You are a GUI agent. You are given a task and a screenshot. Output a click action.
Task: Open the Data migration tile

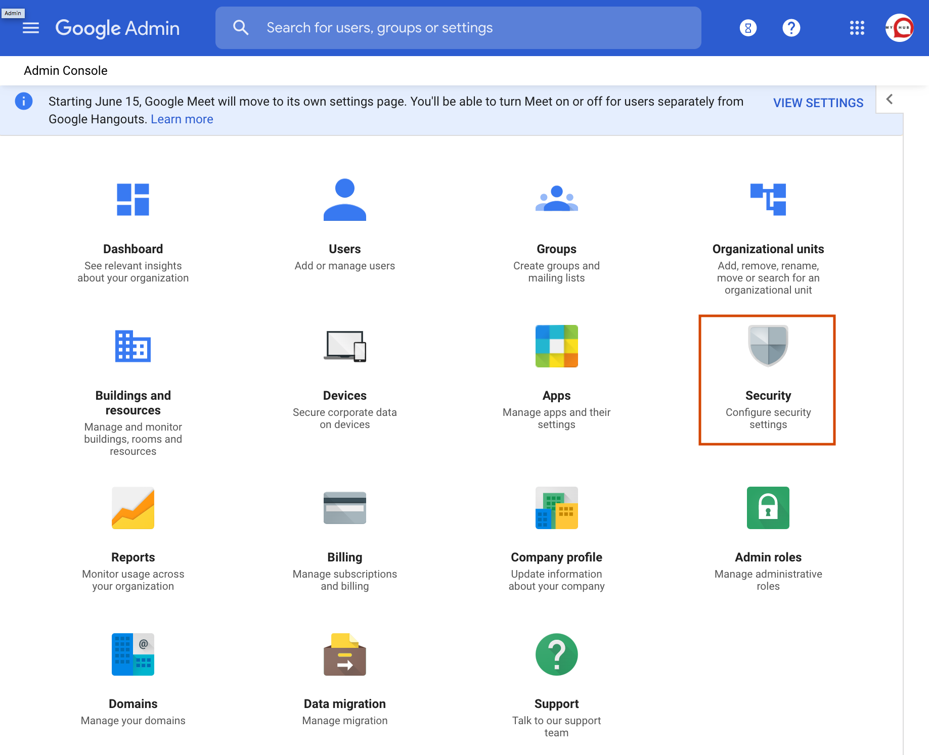click(x=344, y=680)
